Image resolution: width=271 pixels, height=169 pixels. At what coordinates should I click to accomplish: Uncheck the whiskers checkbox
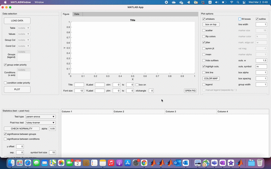pos(204,19)
